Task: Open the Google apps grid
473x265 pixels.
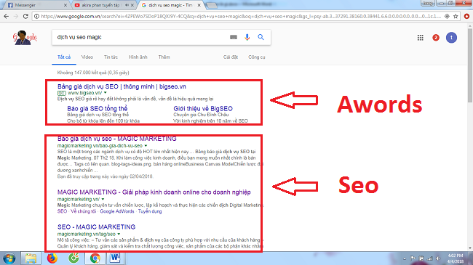Action: coord(420,38)
